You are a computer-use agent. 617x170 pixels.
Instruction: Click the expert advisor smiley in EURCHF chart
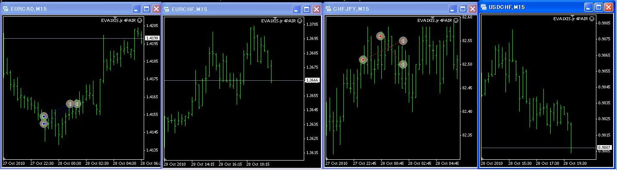click(x=300, y=20)
